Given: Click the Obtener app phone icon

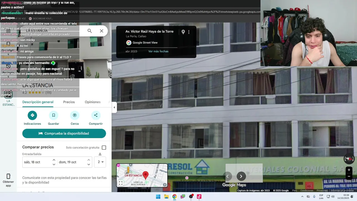Looking at the screenshot, I should pos(8,176).
